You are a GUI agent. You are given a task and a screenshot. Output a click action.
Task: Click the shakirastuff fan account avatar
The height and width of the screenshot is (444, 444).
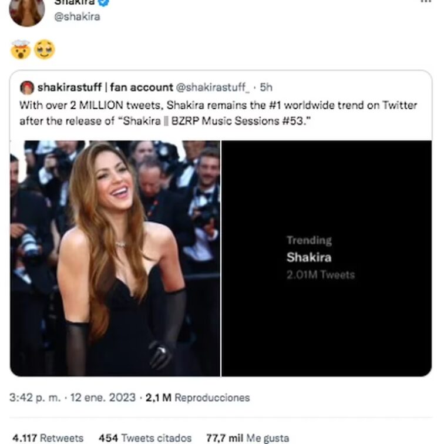(27, 88)
